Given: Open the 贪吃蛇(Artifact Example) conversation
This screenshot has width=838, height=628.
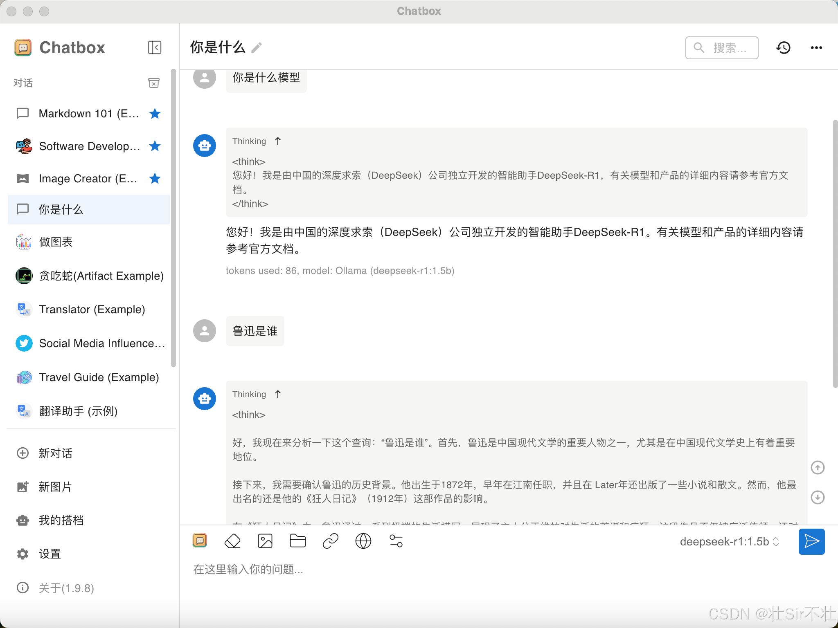Looking at the screenshot, I should pyautogui.click(x=88, y=276).
